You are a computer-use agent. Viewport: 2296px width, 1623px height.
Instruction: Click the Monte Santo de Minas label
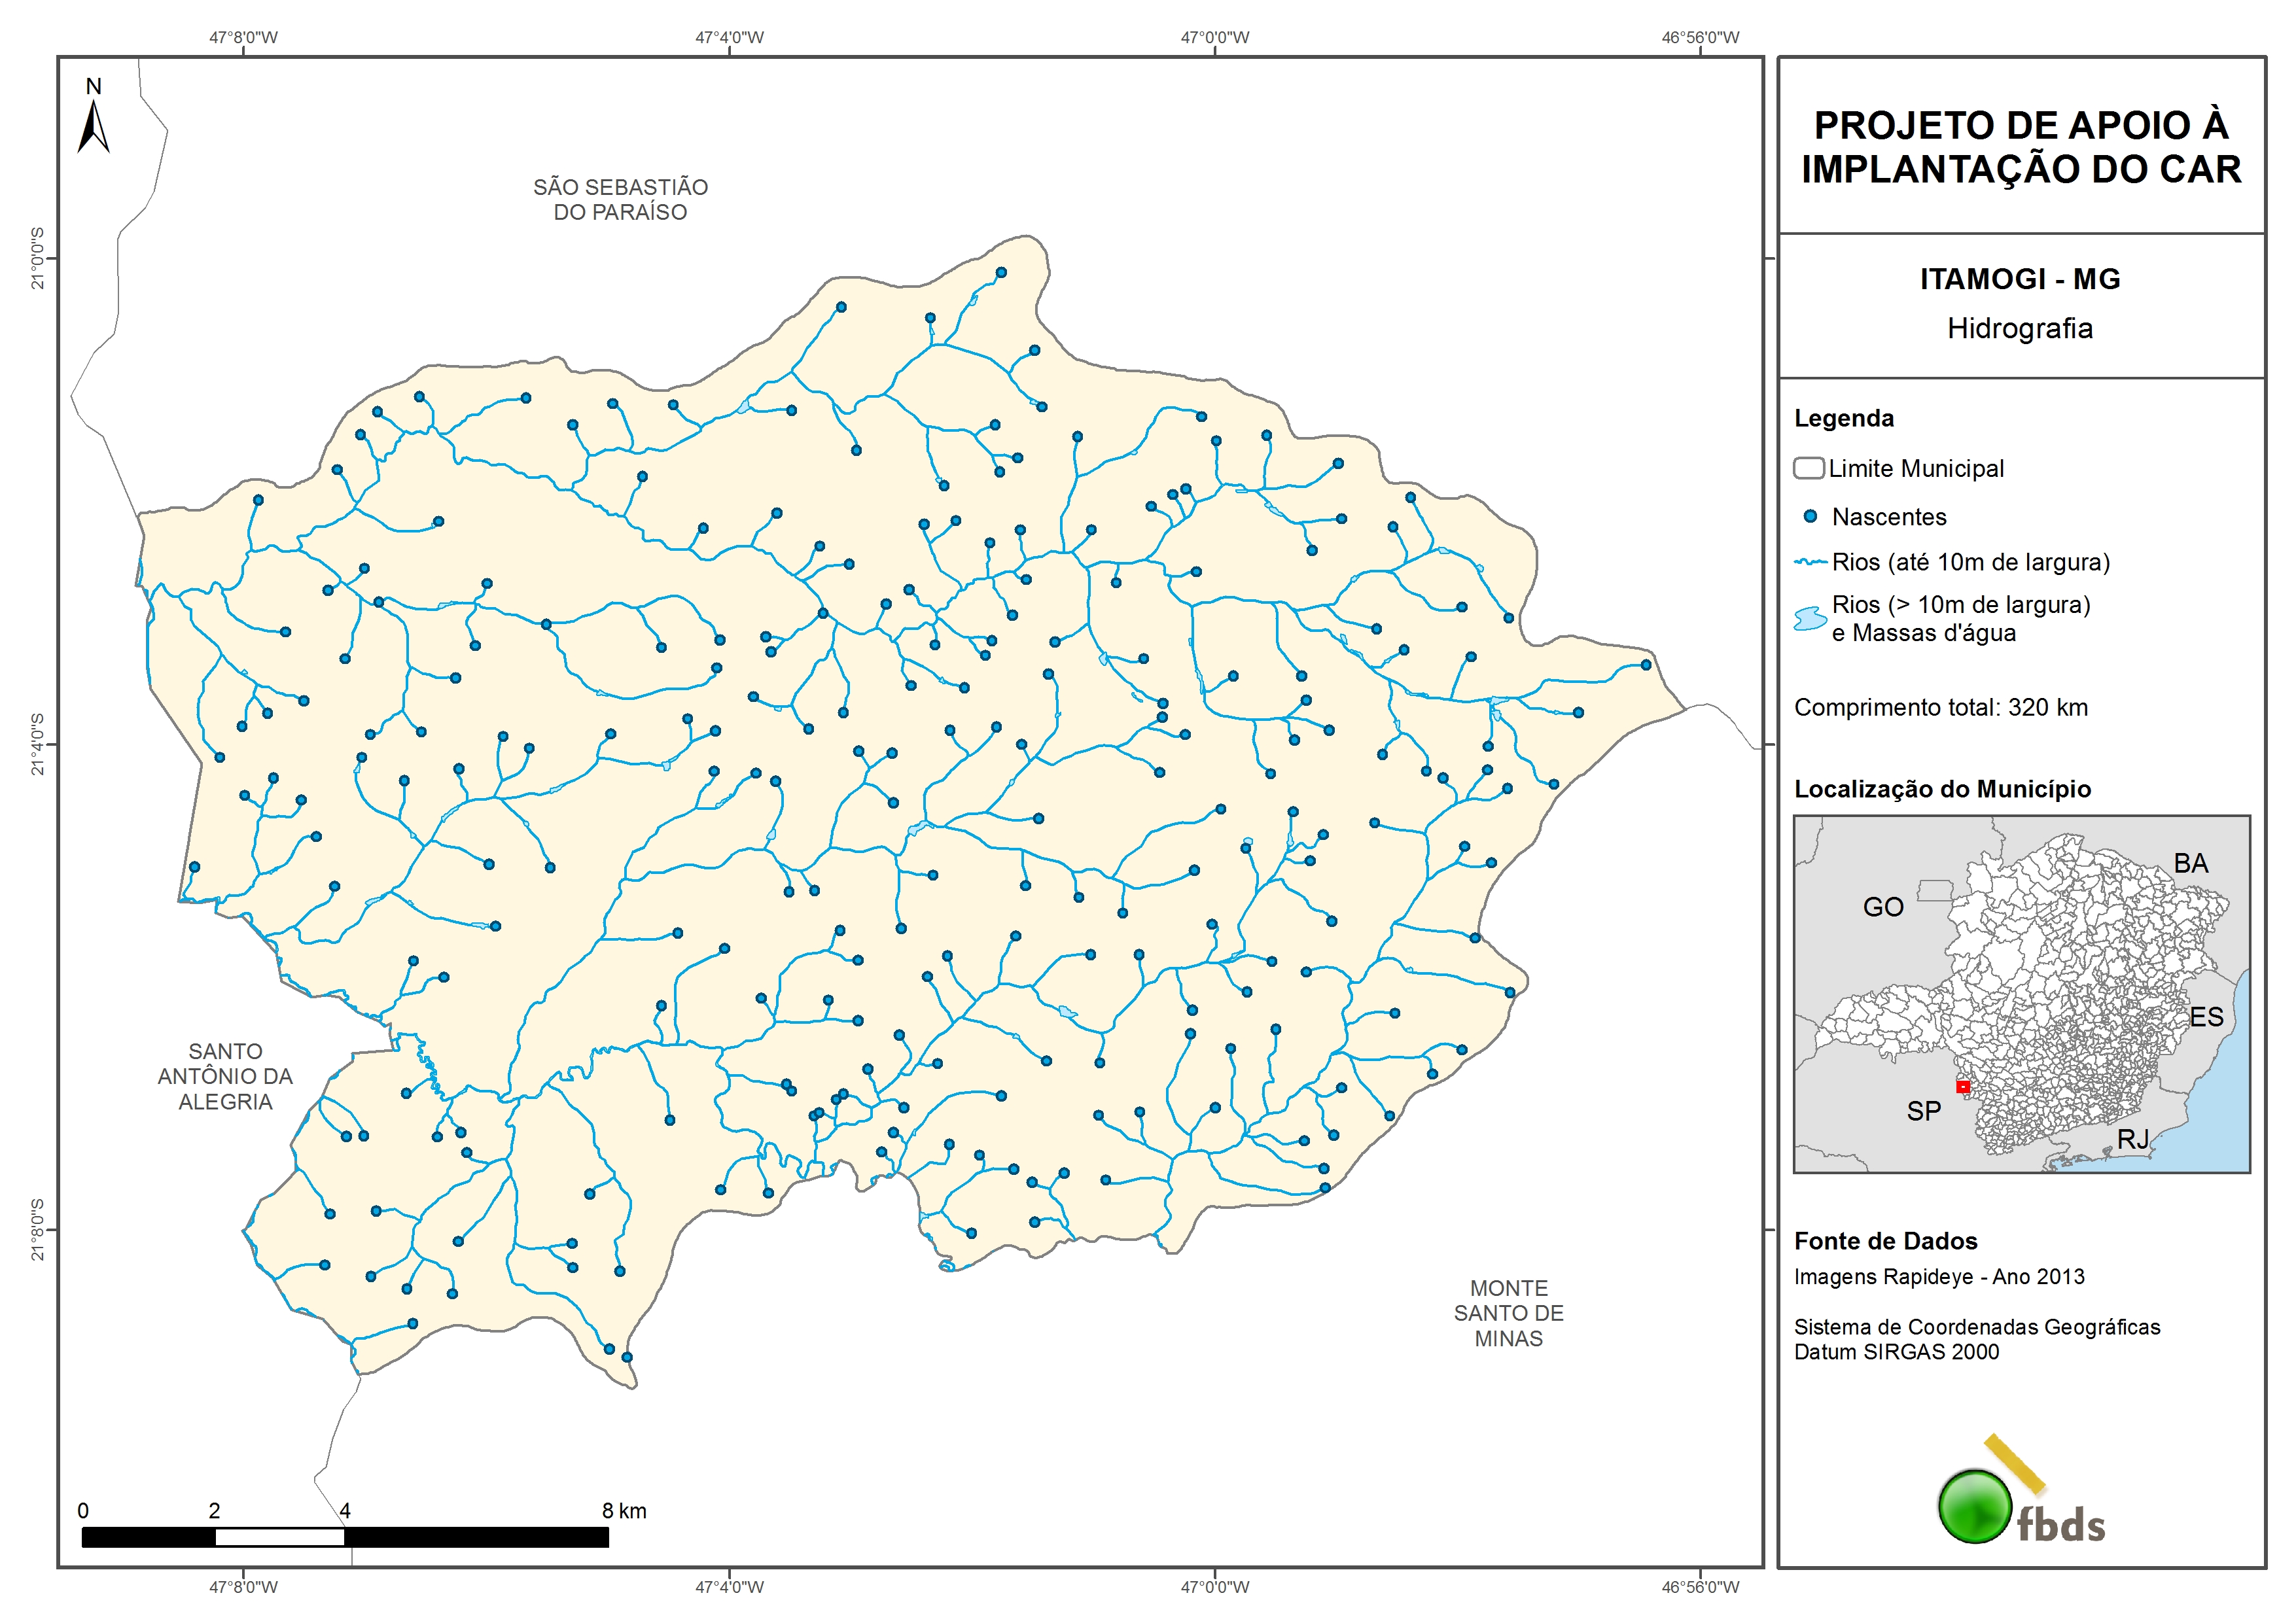1508,1313
